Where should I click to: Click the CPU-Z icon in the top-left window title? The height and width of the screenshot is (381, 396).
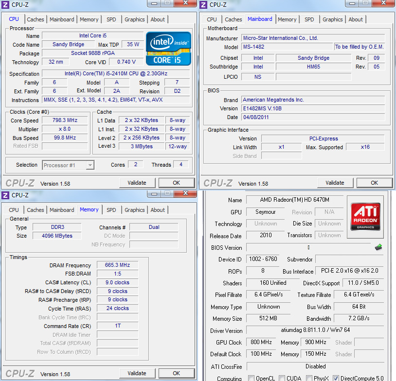point(5,4)
